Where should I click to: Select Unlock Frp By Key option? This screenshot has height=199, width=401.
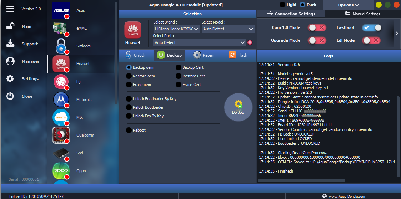coord(129,116)
